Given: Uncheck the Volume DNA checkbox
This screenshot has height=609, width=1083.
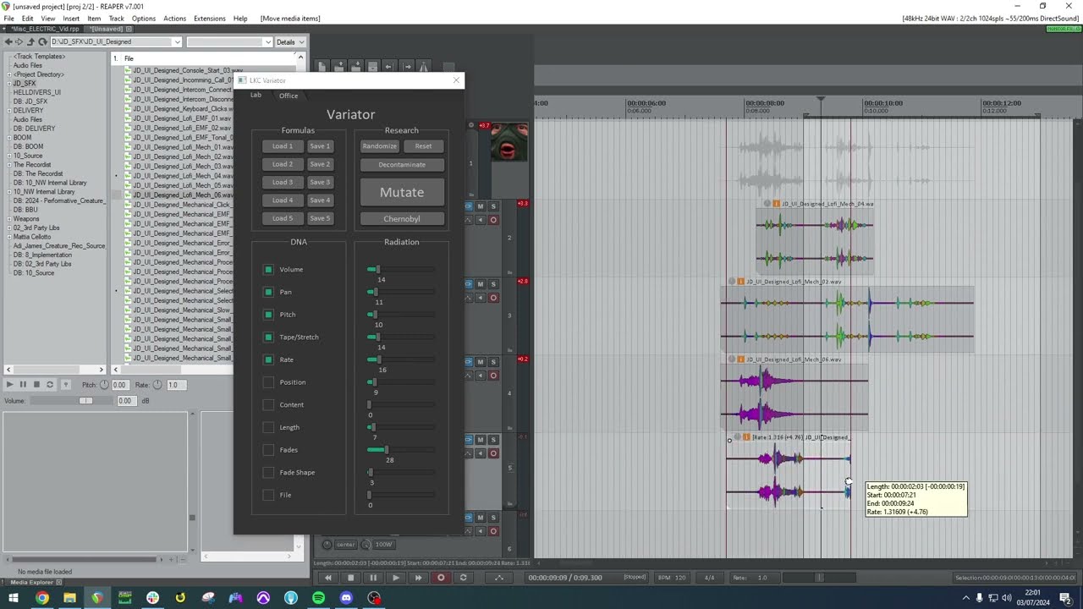Looking at the screenshot, I should [268, 270].
